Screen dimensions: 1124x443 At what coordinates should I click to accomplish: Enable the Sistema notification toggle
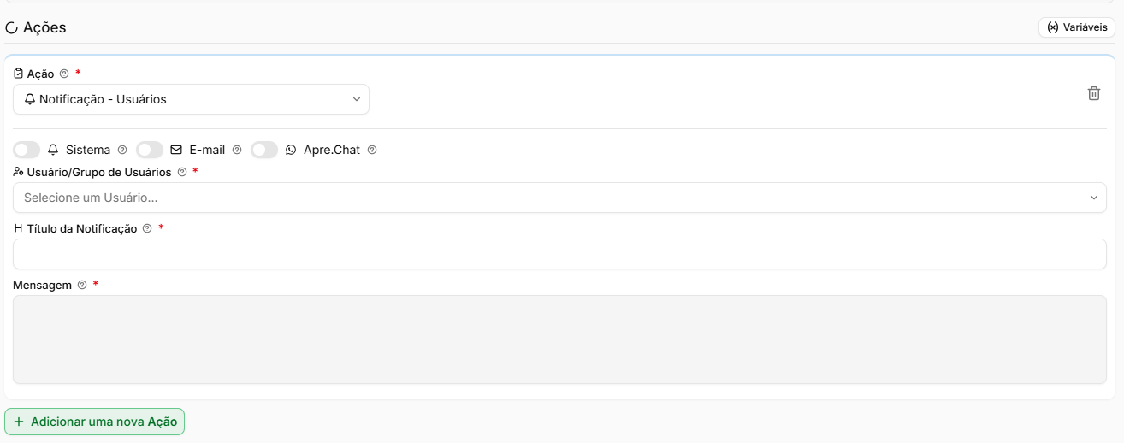[x=27, y=150]
